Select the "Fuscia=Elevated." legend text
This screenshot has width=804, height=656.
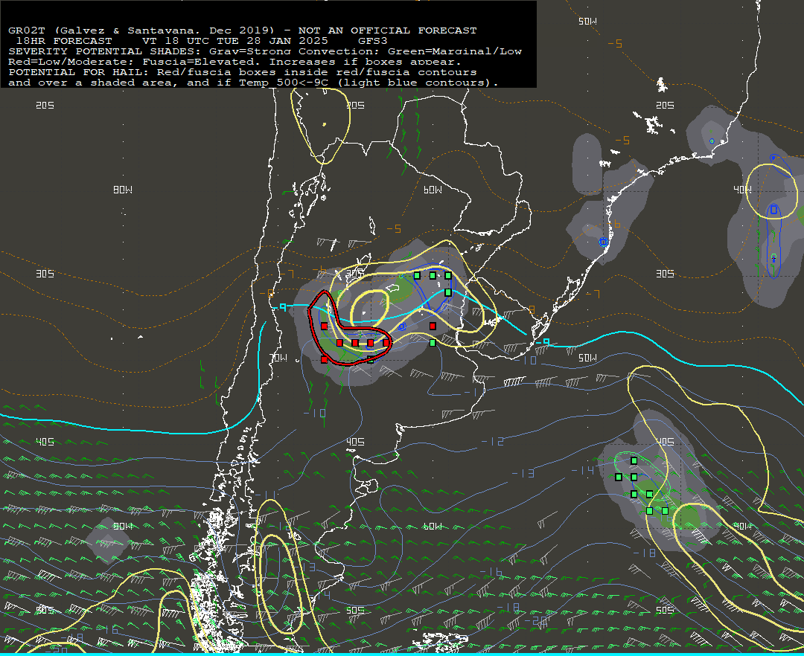tap(202, 62)
